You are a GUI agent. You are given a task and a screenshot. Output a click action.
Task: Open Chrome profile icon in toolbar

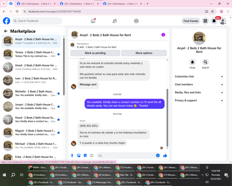pos(221,11)
